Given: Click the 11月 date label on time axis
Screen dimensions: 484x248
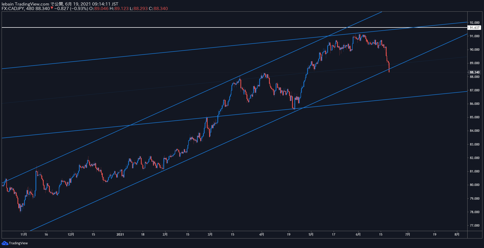Looking at the screenshot, I should [x=24, y=235].
